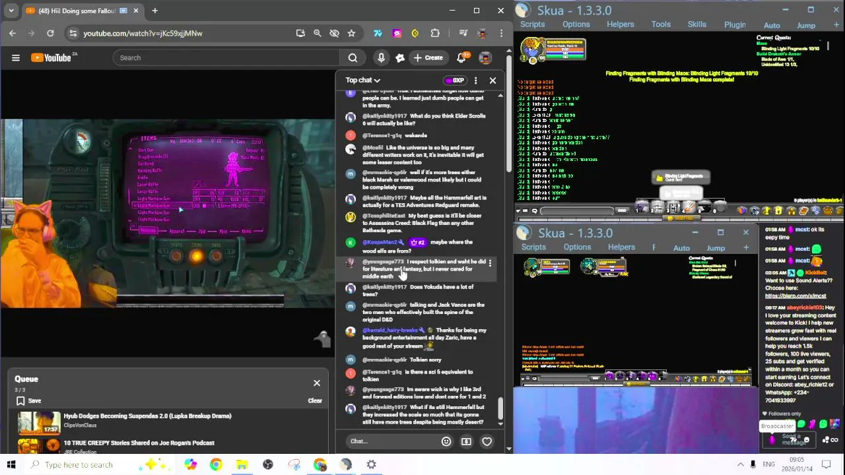Image resolution: width=845 pixels, height=475 pixels.
Task: Bookmark this page with the star icon
Action: coord(351,33)
